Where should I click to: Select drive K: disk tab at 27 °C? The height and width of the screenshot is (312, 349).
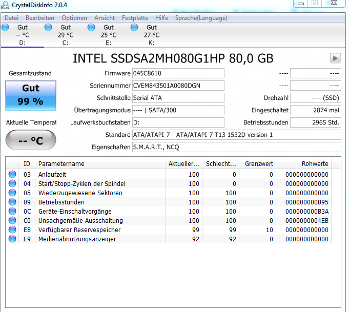click(151, 35)
